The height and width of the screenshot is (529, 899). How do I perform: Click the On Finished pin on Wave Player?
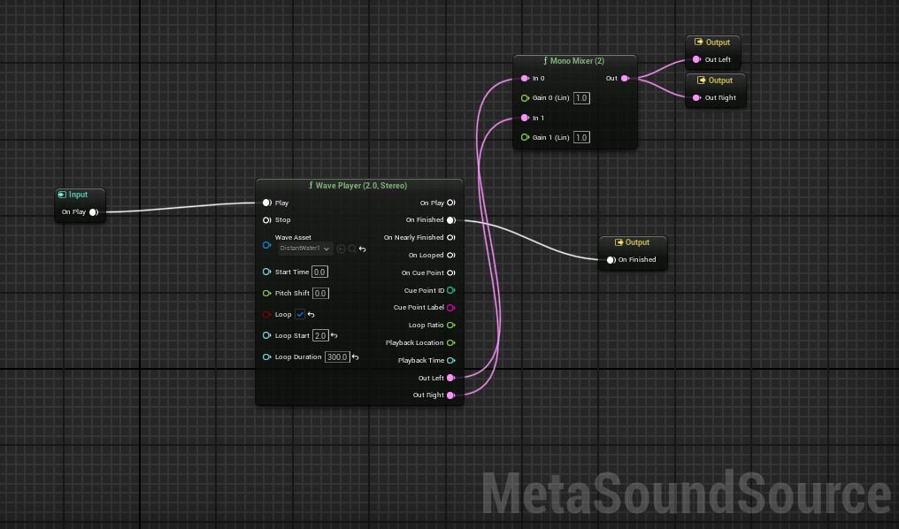tap(451, 219)
